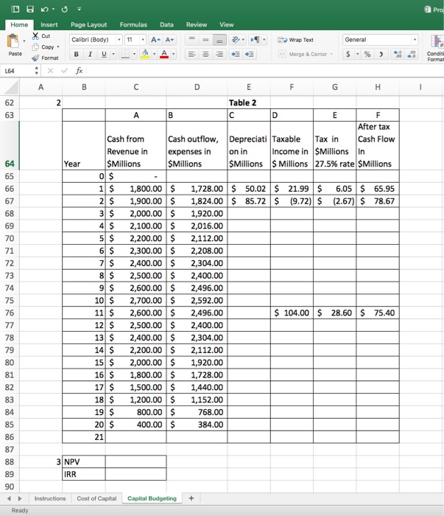
Task: Apply the red font color A
Action: pos(164,54)
